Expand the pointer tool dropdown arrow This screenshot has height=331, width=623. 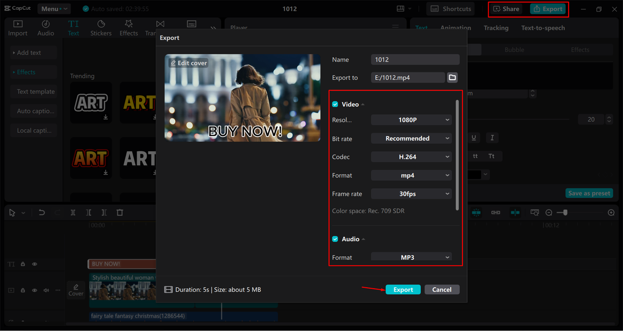[x=23, y=213]
